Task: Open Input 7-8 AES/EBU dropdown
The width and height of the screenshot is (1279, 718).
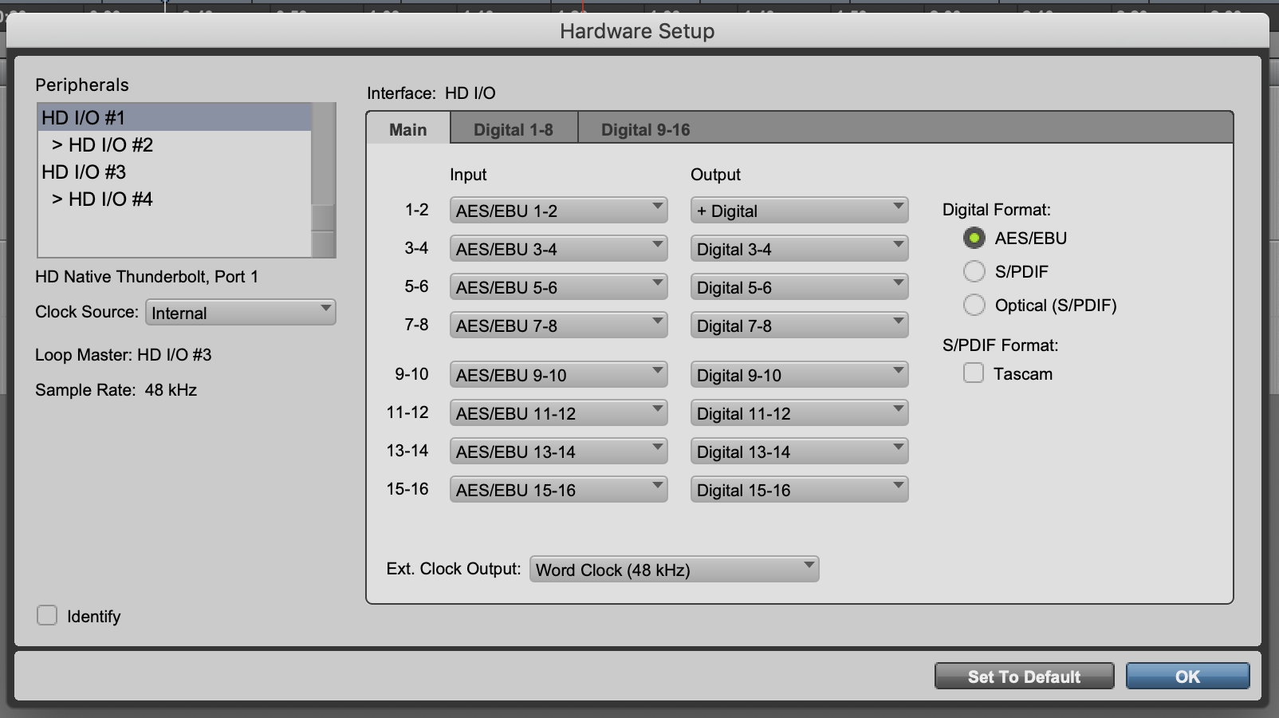Action: [558, 325]
